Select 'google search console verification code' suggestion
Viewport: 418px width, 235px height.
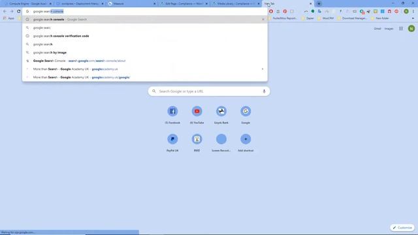click(x=145, y=36)
